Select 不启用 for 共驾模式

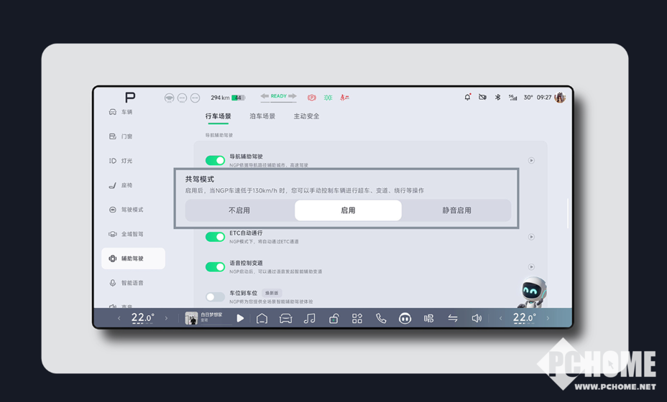click(x=239, y=210)
